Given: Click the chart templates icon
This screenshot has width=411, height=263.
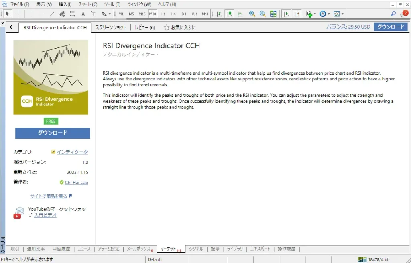Looking at the screenshot, I should tap(337, 14).
